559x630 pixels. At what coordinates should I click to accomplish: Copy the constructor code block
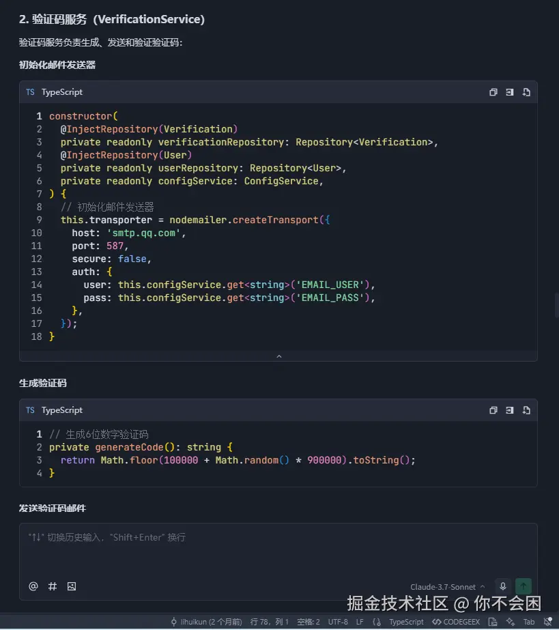[493, 92]
